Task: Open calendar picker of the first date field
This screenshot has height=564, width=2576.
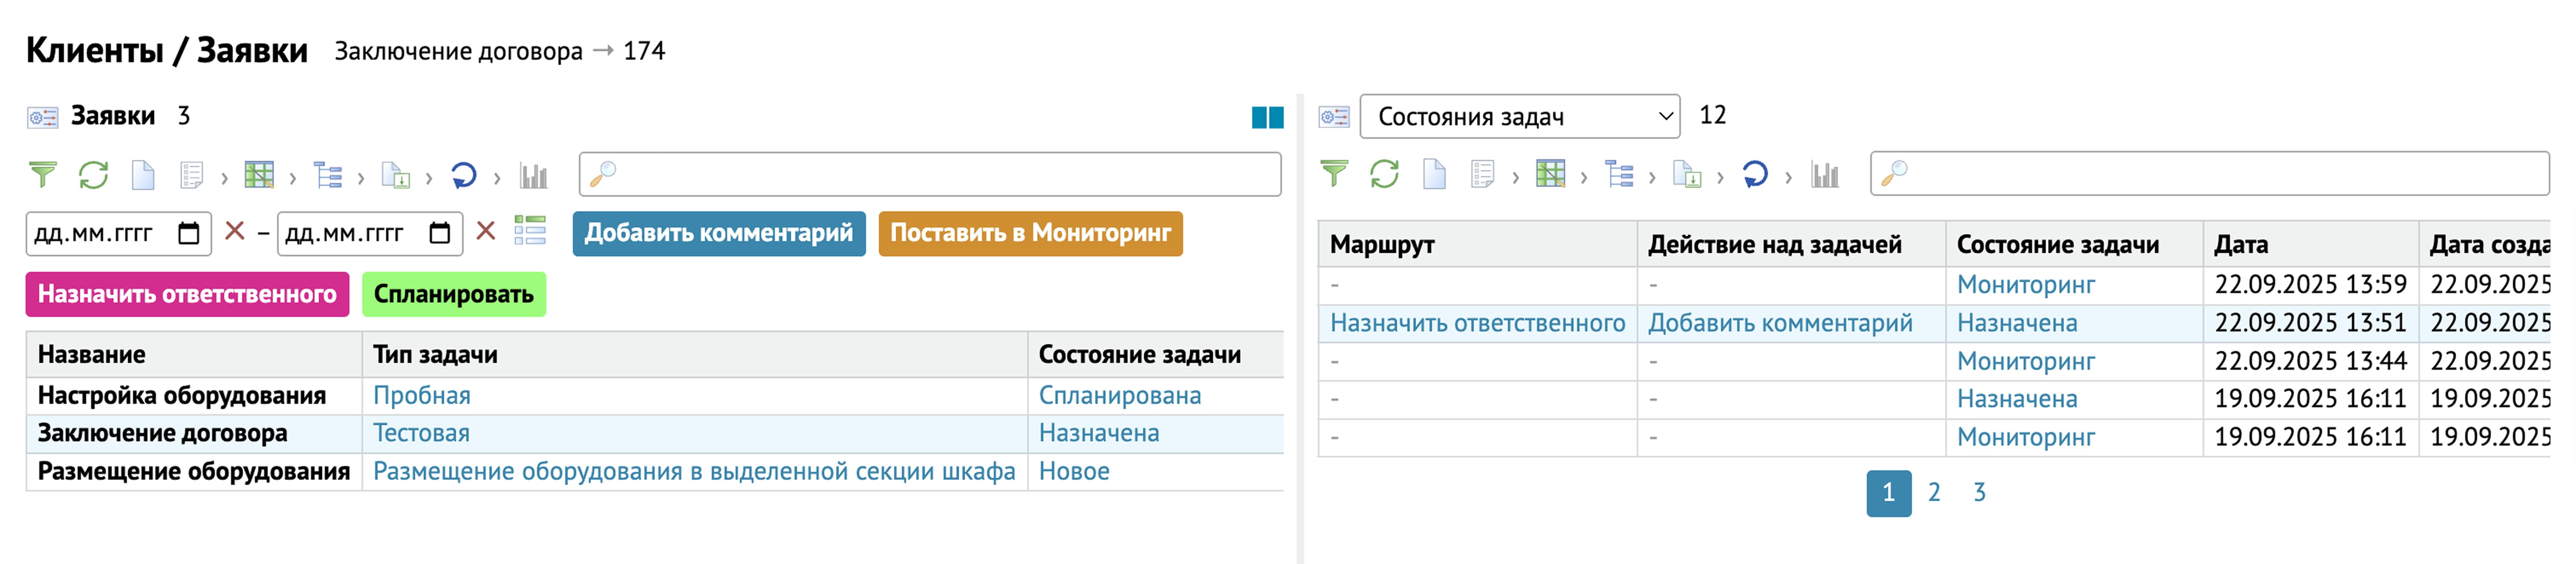Action: (x=188, y=233)
